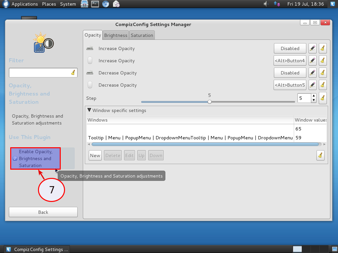Screen dimensions: 338x253
Task: Edit keyboard Decrease Opacity binding pencil icon
Action: pos(312,73)
